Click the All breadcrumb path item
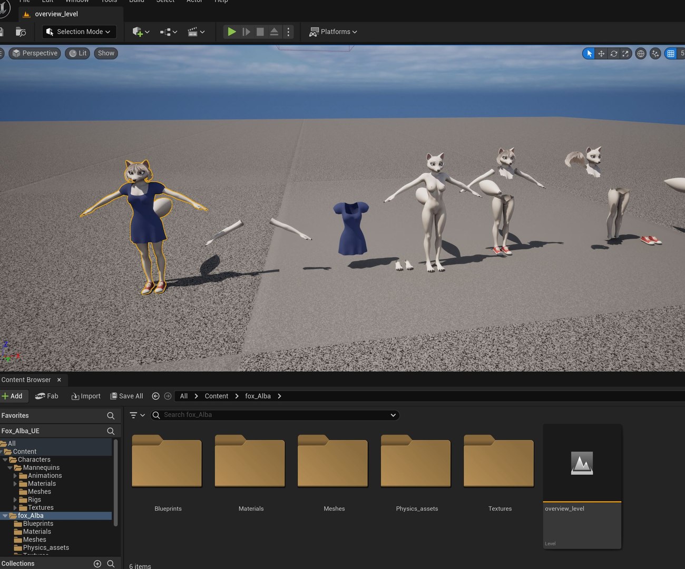 [x=183, y=396]
